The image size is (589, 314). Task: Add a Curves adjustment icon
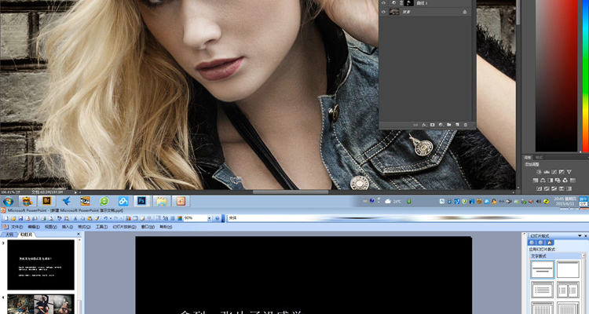coord(554,172)
